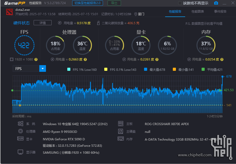Click the V 5.3.2789.724 version text
This screenshot has height=164, width=236.
(55, 3)
